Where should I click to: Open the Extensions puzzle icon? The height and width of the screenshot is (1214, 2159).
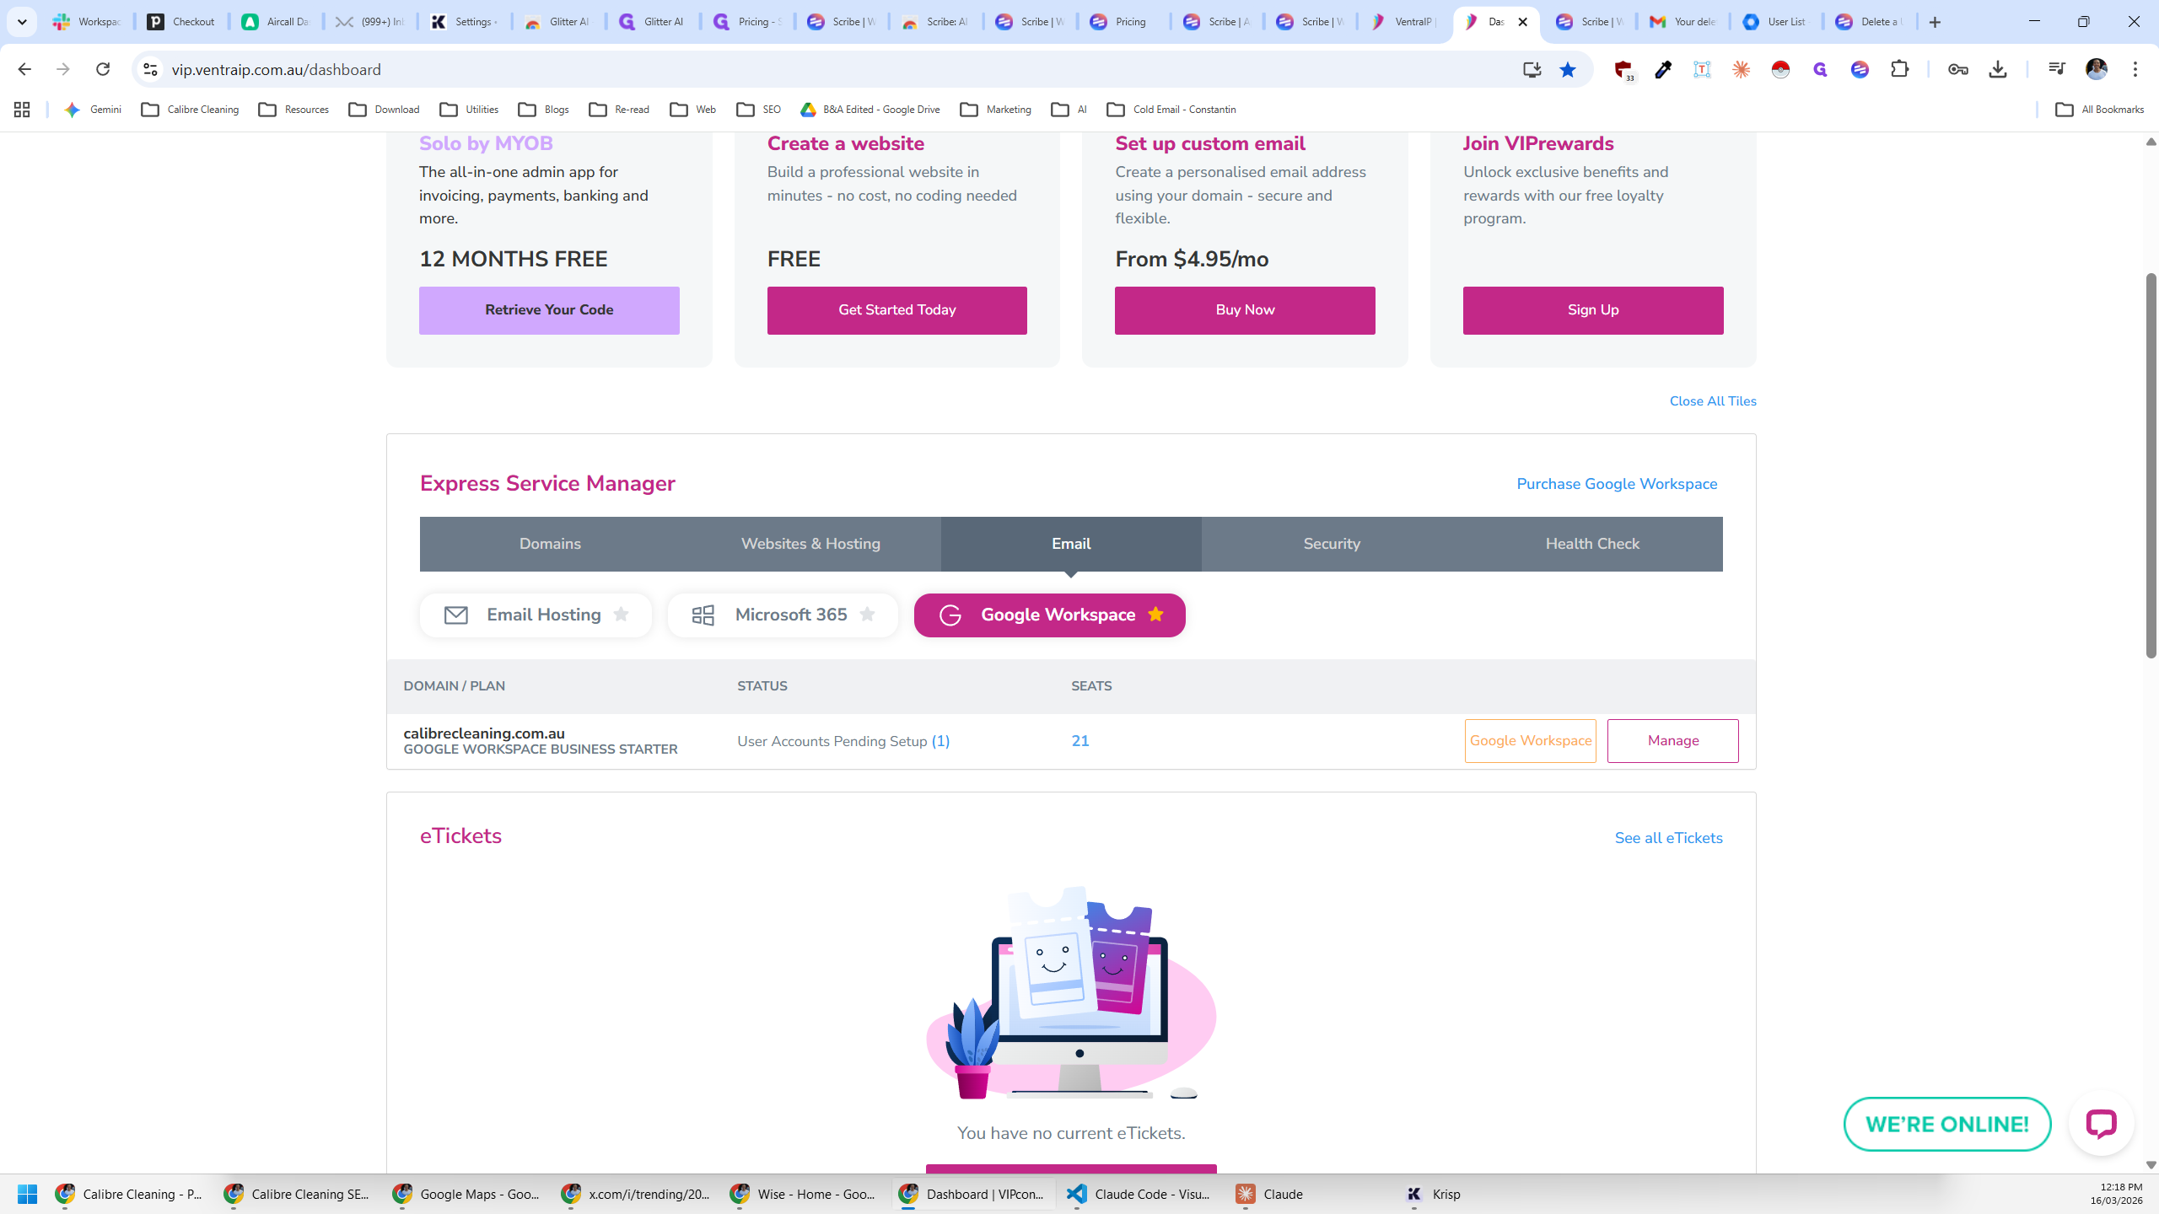point(1899,70)
